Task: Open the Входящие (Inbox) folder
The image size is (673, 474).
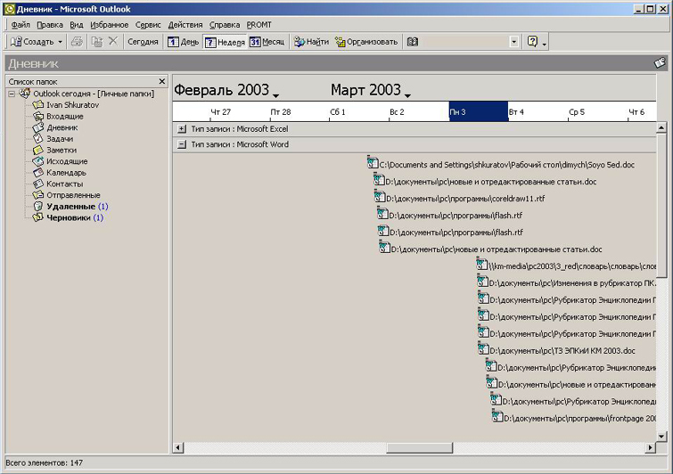Action: [x=65, y=116]
